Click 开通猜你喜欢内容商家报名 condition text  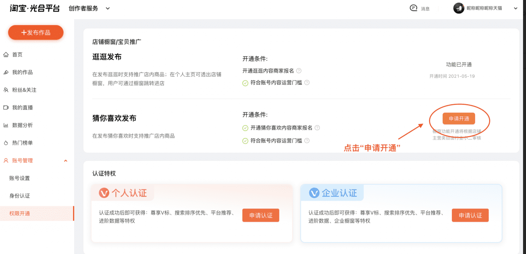[x=281, y=128]
